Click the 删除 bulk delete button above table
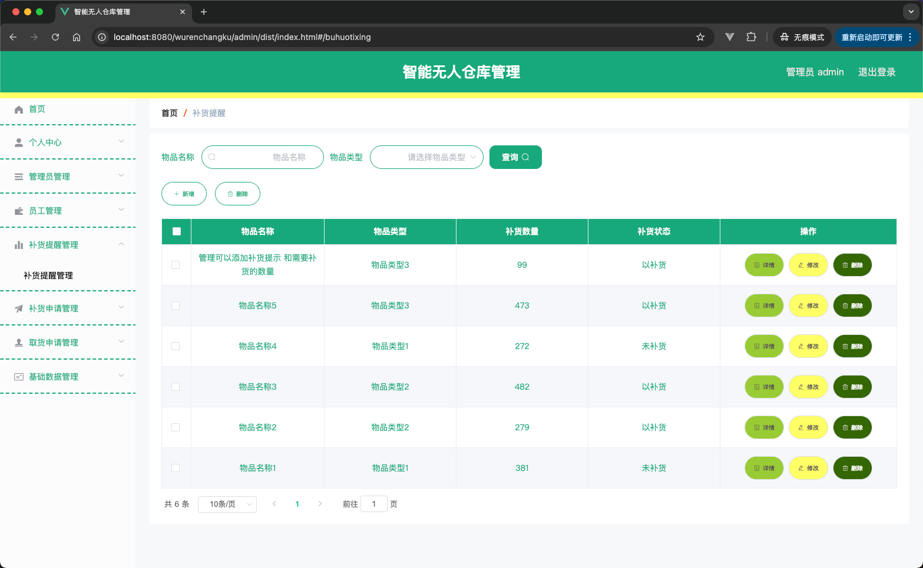 click(237, 194)
